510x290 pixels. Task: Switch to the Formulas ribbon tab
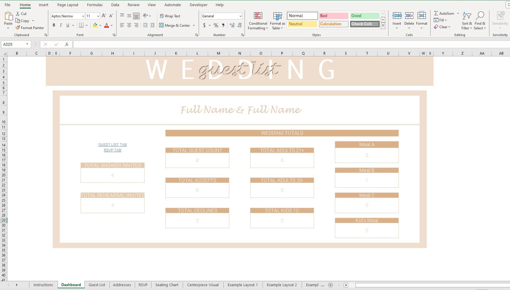click(x=95, y=5)
